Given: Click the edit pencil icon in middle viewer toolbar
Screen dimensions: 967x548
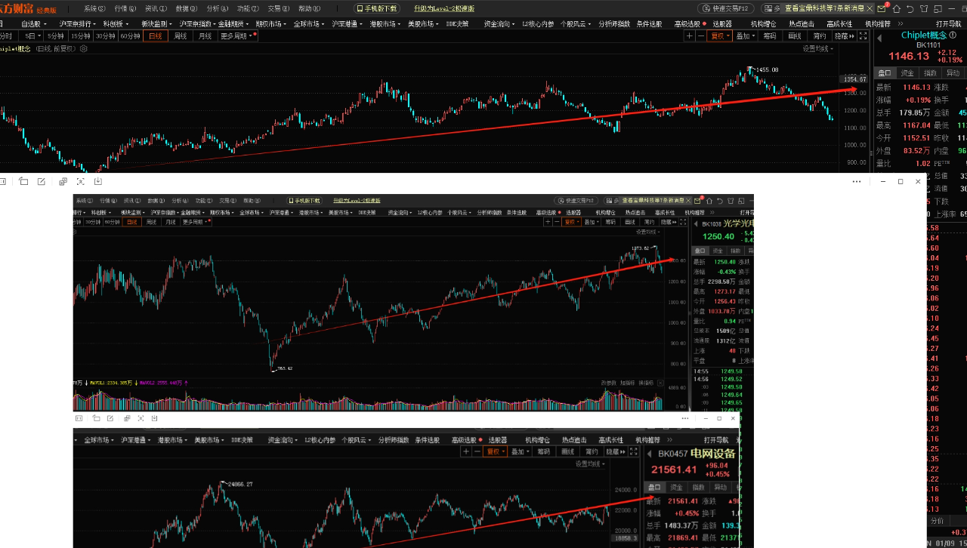Looking at the screenshot, I should [x=42, y=181].
